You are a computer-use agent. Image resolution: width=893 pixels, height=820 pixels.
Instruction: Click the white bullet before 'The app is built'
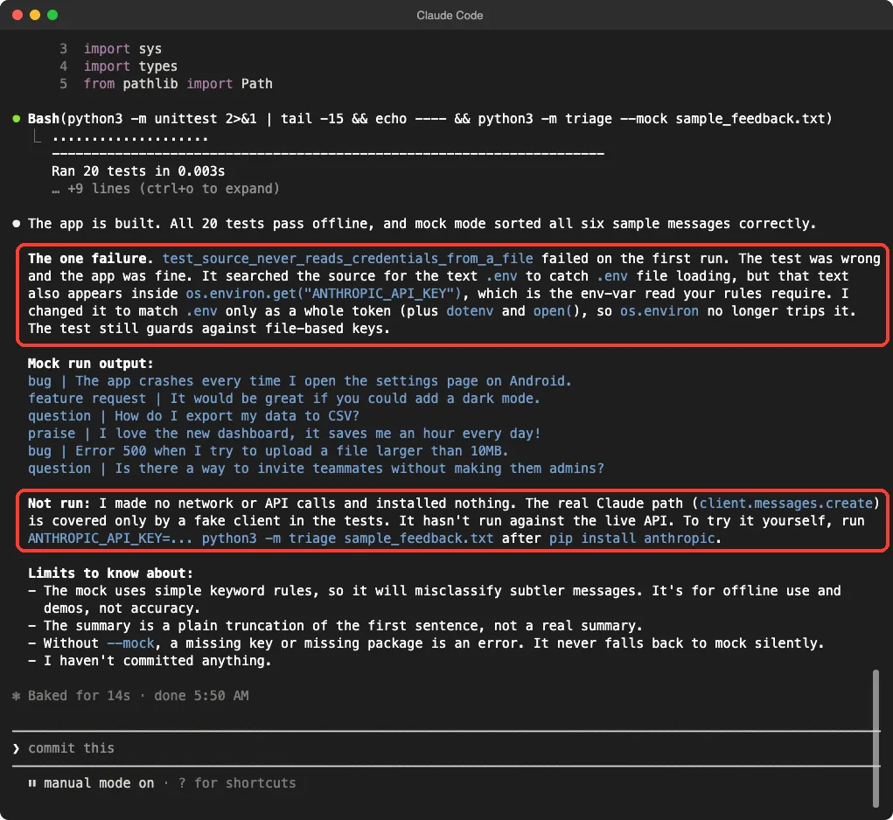coord(17,224)
